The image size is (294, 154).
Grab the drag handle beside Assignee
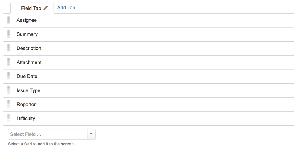click(8, 20)
